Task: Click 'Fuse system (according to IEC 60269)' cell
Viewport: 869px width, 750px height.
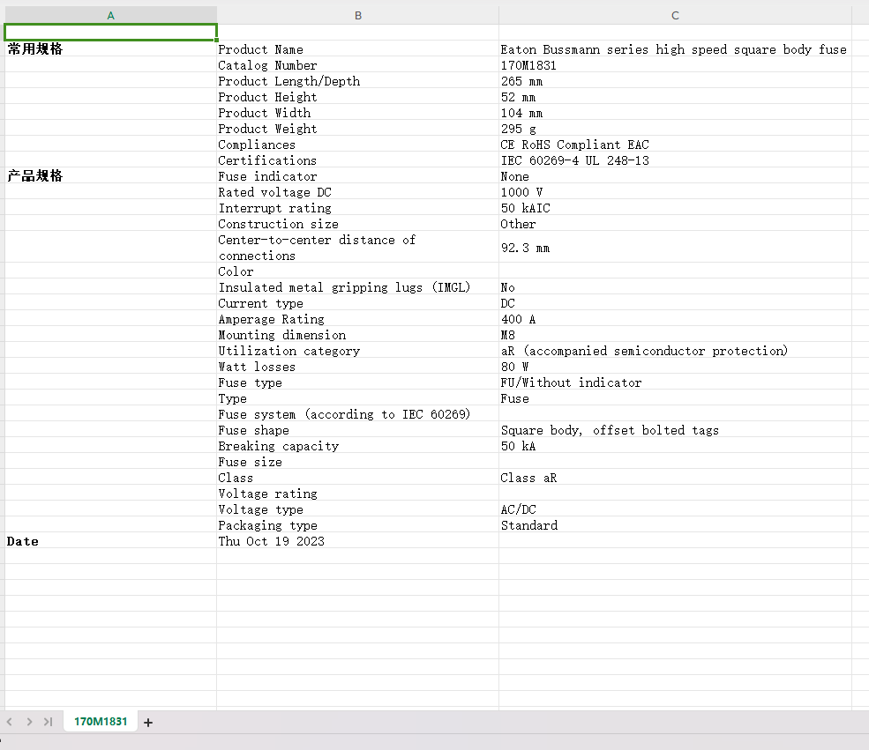Action: (x=358, y=414)
